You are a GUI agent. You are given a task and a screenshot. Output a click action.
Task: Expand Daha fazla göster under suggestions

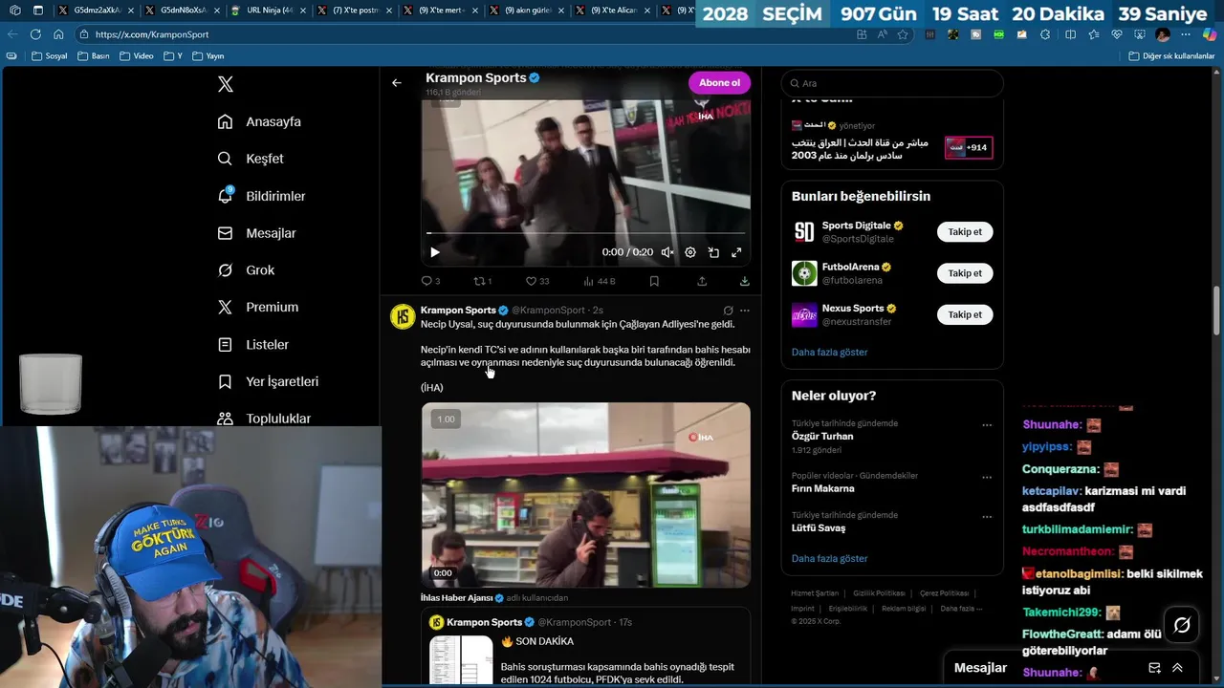click(829, 353)
